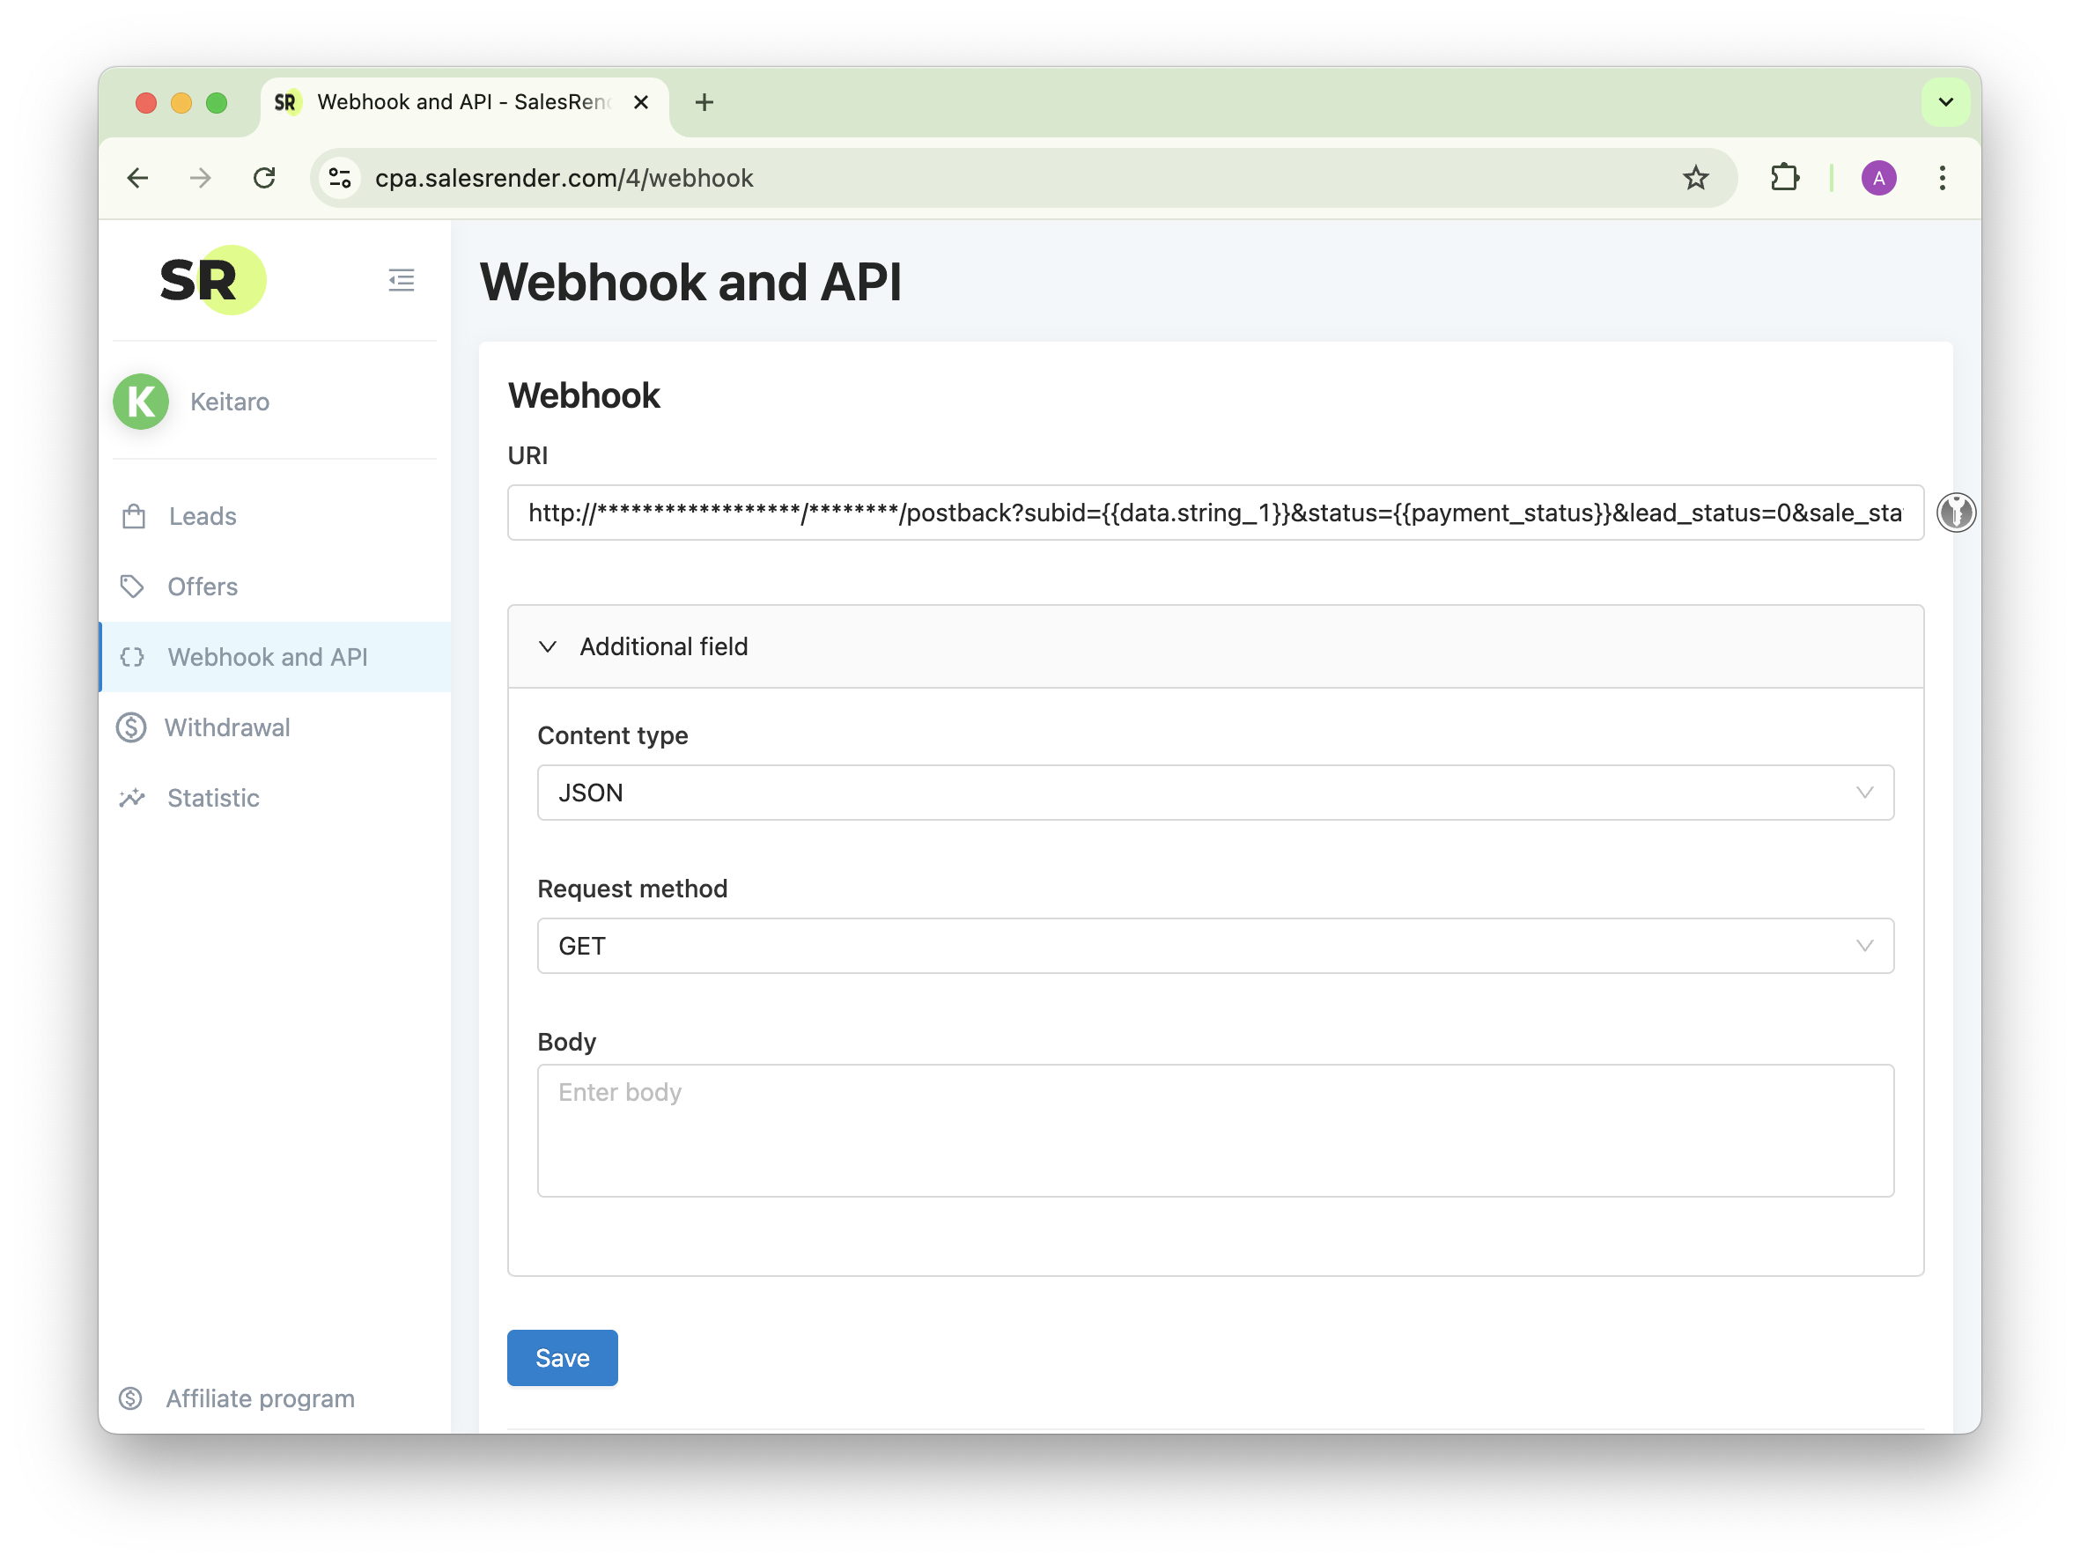Open the tab search dropdown chevron
Viewport: 2080px width, 1564px height.
coord(1946,101)
